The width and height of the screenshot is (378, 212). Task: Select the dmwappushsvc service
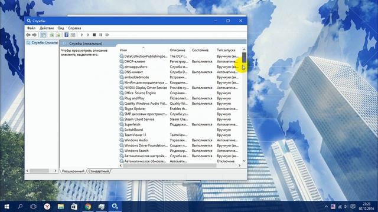point(180,67)
